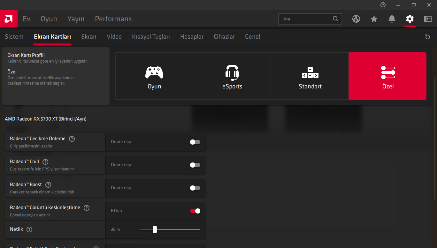
Task: Switch to the Sistem subtab
Action: click(14, 37)
